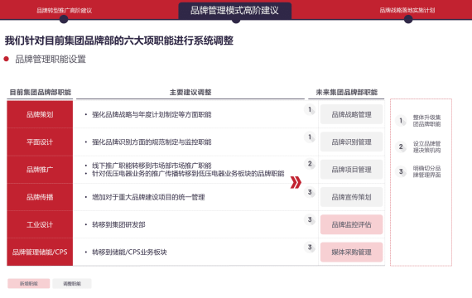Click the red bullet before 品牌管理职能设置
The width and height of the screenshot is (472, 298).
pyautogui.click(x=6, y=59)
